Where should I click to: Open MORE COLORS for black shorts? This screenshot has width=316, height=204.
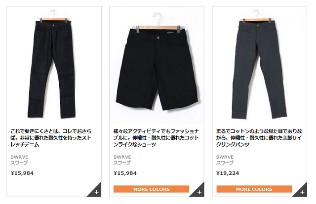(x=152, y=189)
